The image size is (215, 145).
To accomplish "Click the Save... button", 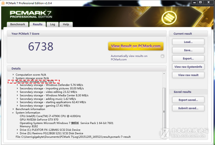I will coord(188,50).
